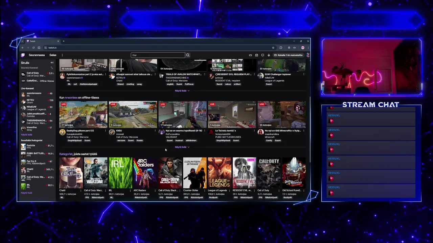Image resolution: width=433 pixels, height=243 pixels.
Task: Open the browser tab search dropdown
Action: point(22,41)
